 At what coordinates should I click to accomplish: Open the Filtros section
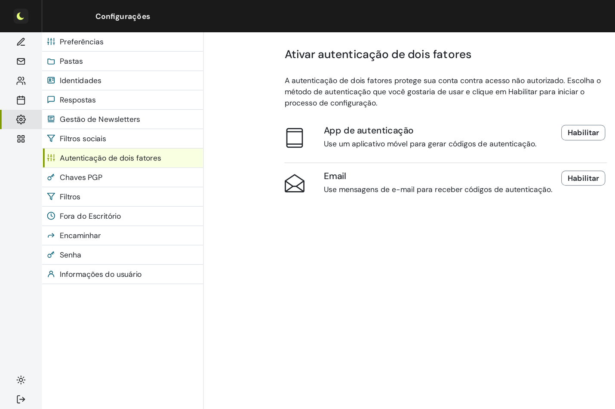pyautogui.click(x=123, y=197)
